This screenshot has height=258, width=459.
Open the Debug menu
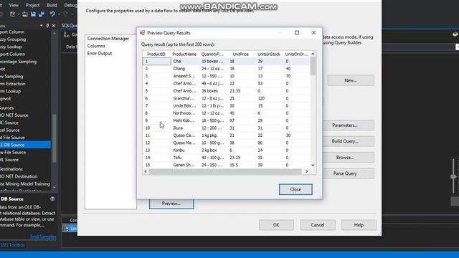70,5
